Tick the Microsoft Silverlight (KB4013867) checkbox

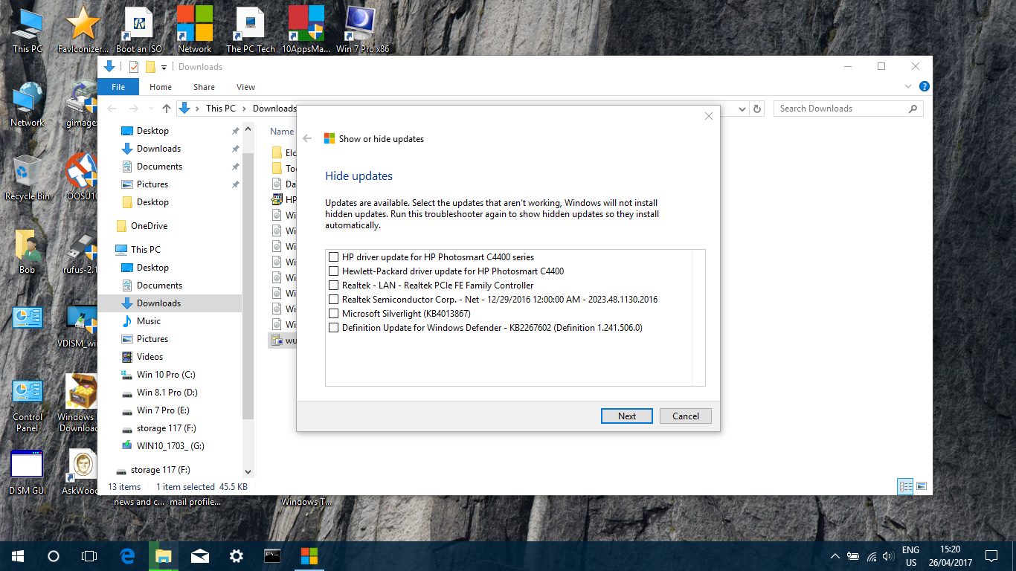(x=333, y=314)
